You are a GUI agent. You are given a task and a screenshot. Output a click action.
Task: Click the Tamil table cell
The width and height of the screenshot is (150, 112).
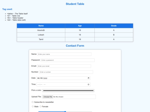click(x=41, y=40)
